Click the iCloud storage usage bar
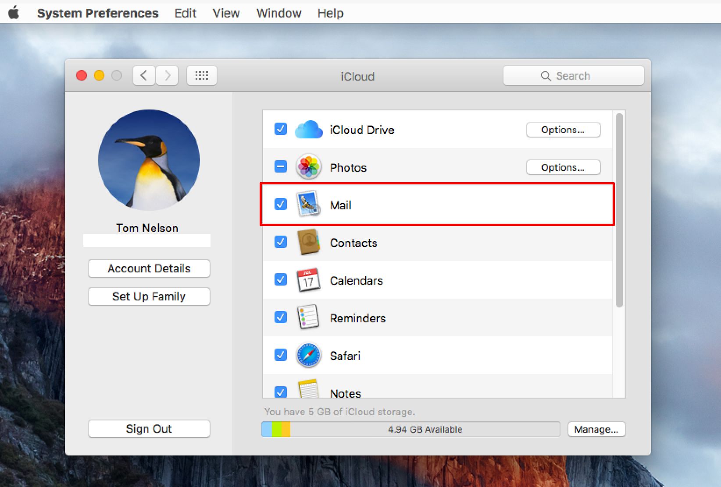The image size is (721, 487). (410, 429)
